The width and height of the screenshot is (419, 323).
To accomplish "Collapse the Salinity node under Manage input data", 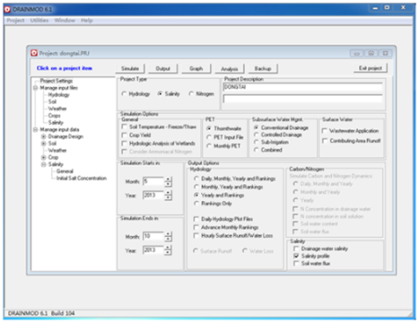I will (x=44, y=164).
